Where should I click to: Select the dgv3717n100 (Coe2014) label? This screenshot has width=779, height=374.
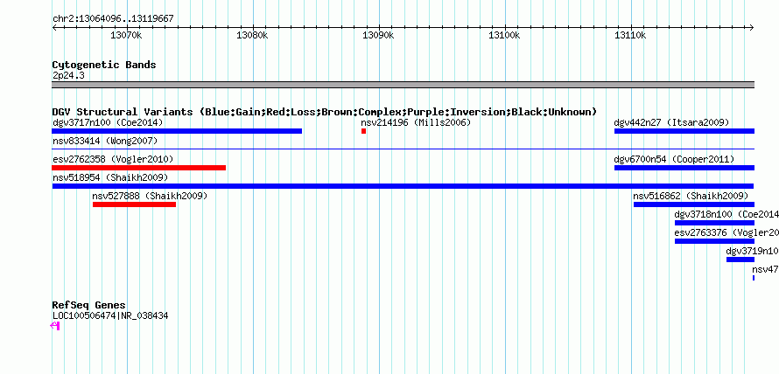tap(108, 122)
